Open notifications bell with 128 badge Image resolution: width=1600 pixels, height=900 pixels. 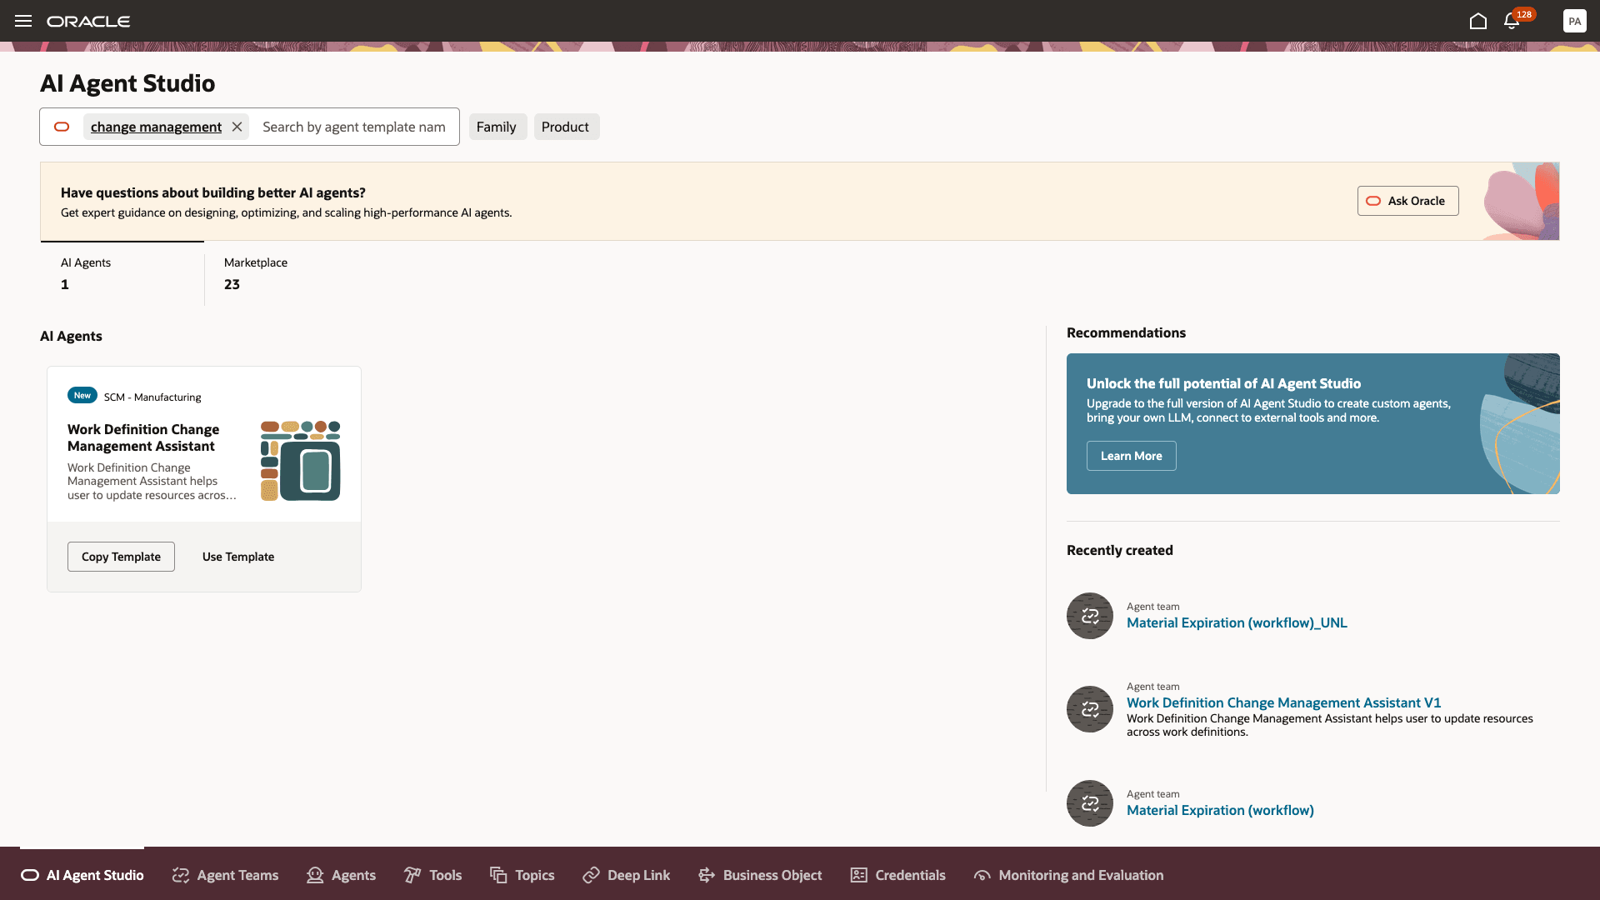[1512, 21]
